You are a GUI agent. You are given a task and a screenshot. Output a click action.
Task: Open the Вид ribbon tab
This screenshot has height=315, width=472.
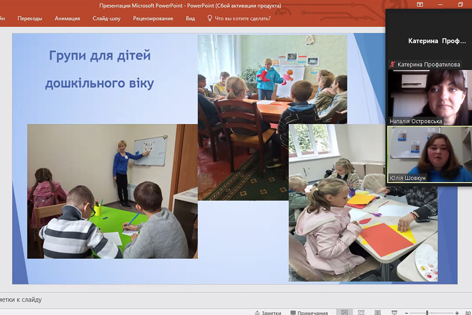(x=190, y=18)
